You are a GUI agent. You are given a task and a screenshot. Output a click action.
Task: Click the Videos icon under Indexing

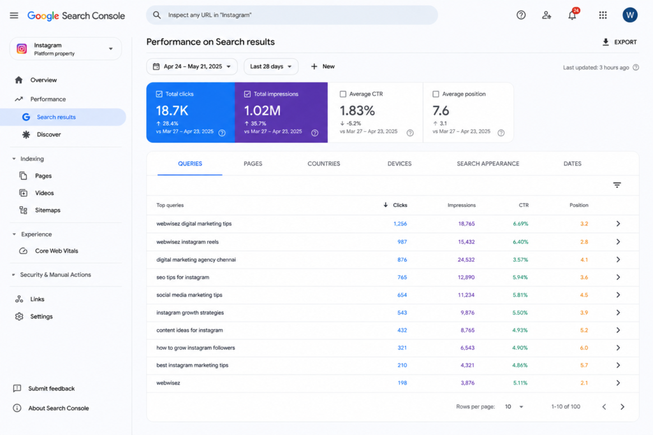coord(24,193)
